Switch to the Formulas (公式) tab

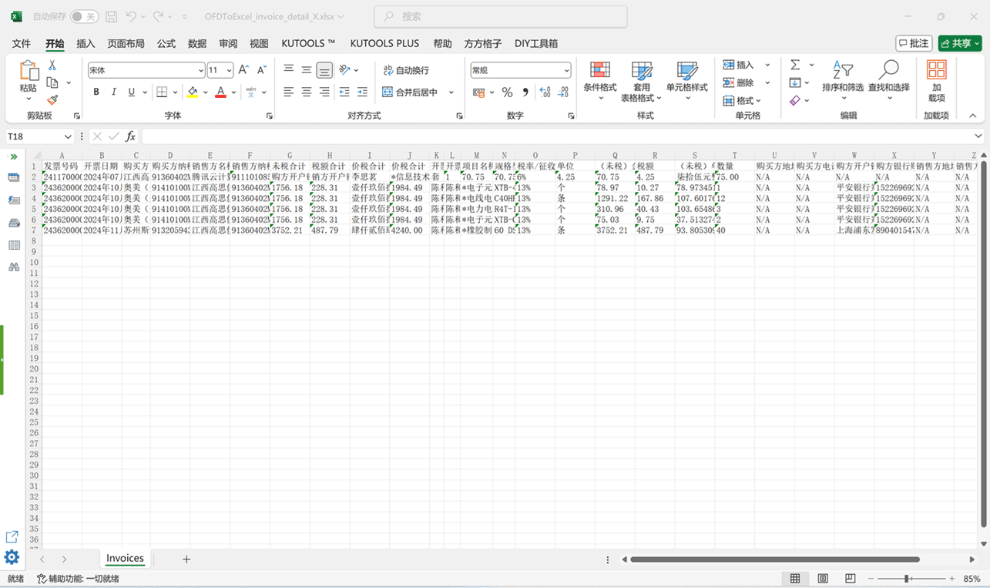(x=166, y=43)
